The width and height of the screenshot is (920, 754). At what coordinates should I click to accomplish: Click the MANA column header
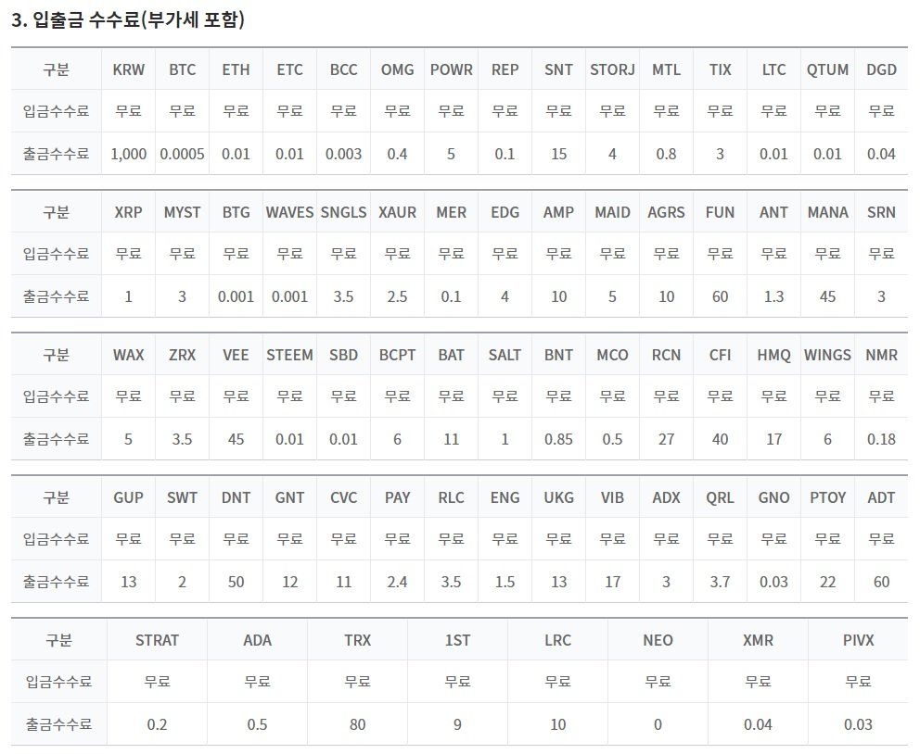pyautogui.click(x=827, y=212)
